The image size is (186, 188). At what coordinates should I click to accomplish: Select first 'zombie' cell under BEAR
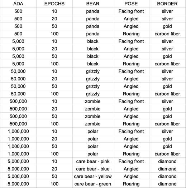click(x=93, y=101)
